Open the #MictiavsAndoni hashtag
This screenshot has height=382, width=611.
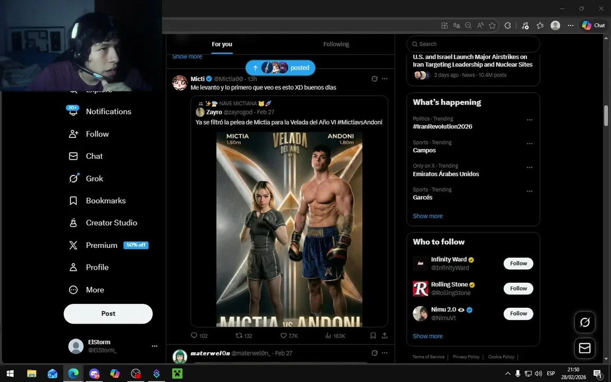coord(360,123)
